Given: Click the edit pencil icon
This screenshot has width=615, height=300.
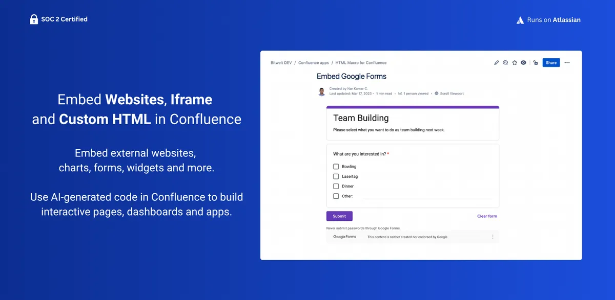Looking at the screenshot, I should (x=496, y=63).
